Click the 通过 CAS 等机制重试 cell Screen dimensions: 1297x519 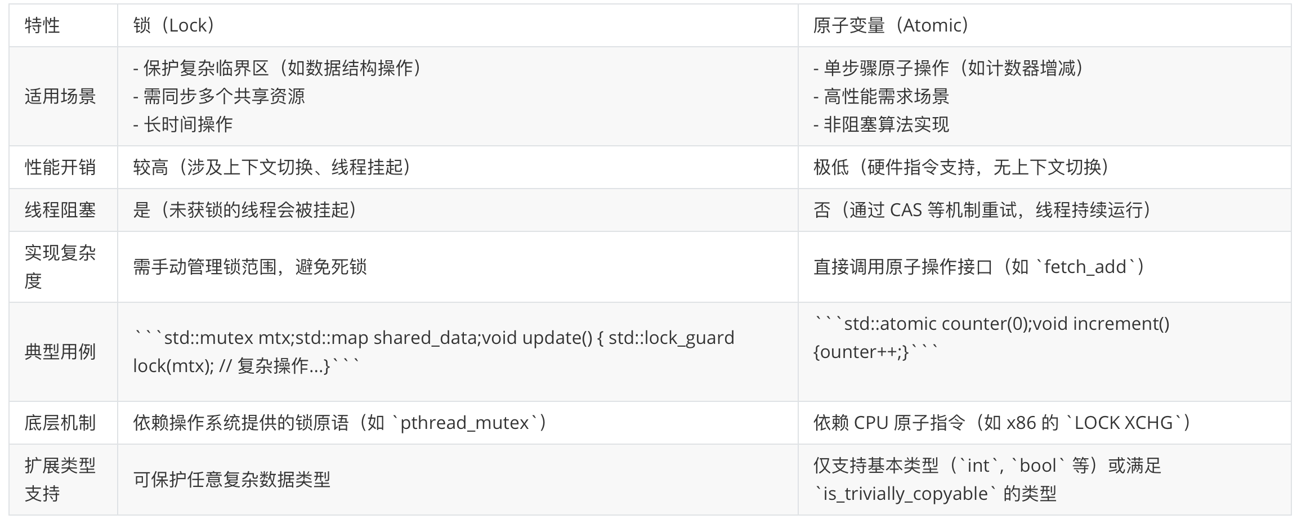click(1044, 210)
